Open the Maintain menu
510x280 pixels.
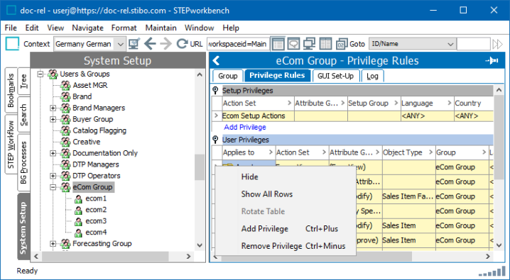click(x=161, y=28)
